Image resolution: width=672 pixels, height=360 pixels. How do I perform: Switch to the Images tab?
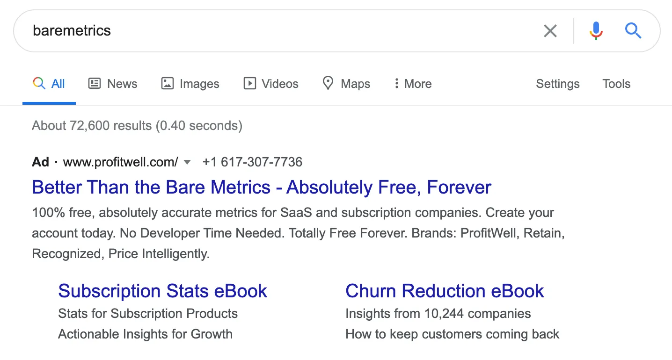click(199, 83)
